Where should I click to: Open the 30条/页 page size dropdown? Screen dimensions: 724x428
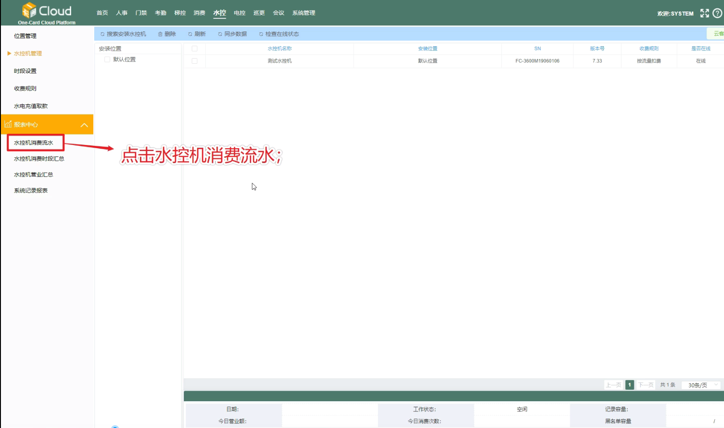(701, 385)
